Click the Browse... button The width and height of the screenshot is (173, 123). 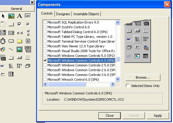(x=143, y=77)
